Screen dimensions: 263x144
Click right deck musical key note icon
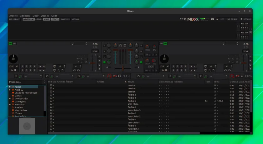pos(224,43)
